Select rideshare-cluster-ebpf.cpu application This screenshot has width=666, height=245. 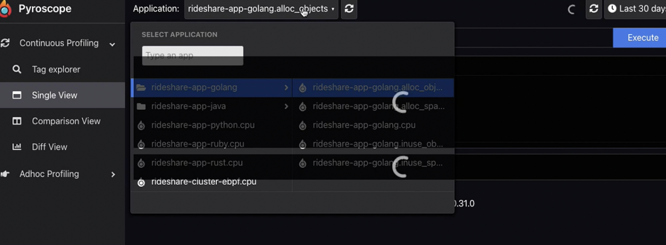pyautogui.click(x=212, y=182)
